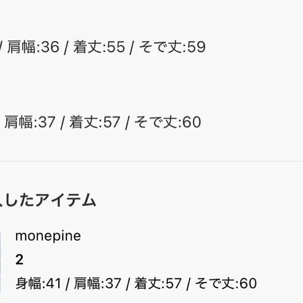Image resolution: width=303 pixels, height=303 pixels.
Task: Click 肩幅:36 in the top size row
Action: tap(33, 47)
